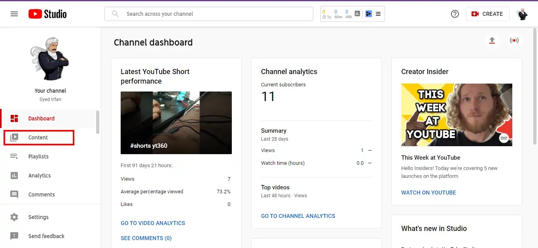Click the Average percentage viewed 73.2% row

(x=176, y=192)
